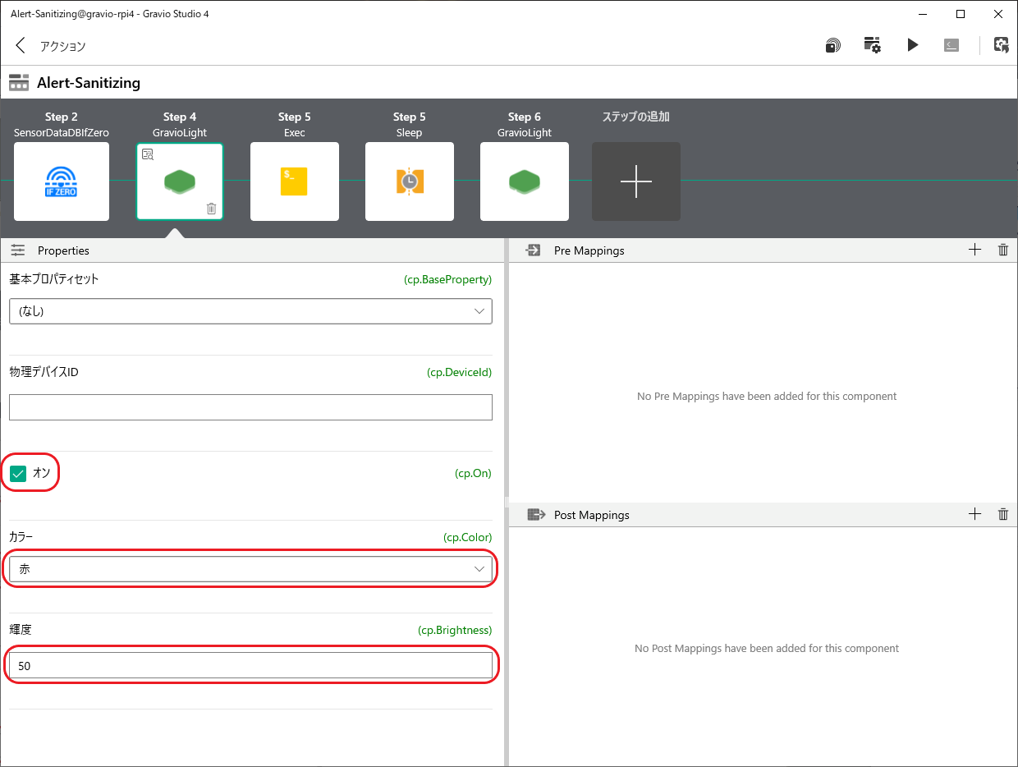Image resolution: width=1018 pixels, height=767 pixels.
Task: Click the (cp.On) label
Action: tap(473, 473)
